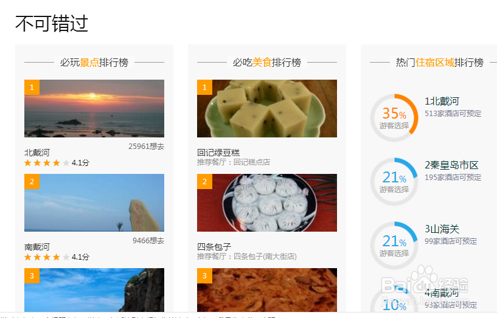Open the 北戴河 sunset thumbnail
The width and height of the screenshot is (497, 318).
[x=94, y=108]
